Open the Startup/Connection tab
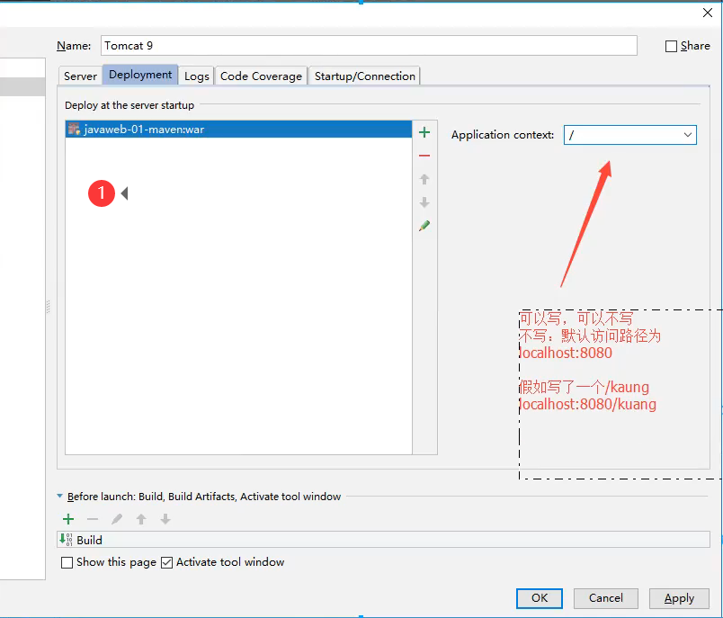Viewport: 723px width, 618px height. (365, 76)
